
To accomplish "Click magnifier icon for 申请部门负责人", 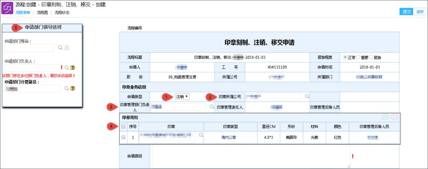I will (x=67, y=68).
